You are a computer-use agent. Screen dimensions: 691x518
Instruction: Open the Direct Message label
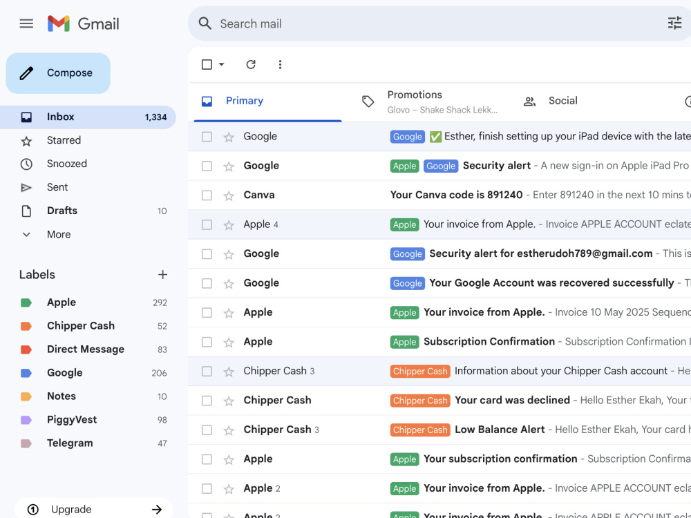coord(88,349)
